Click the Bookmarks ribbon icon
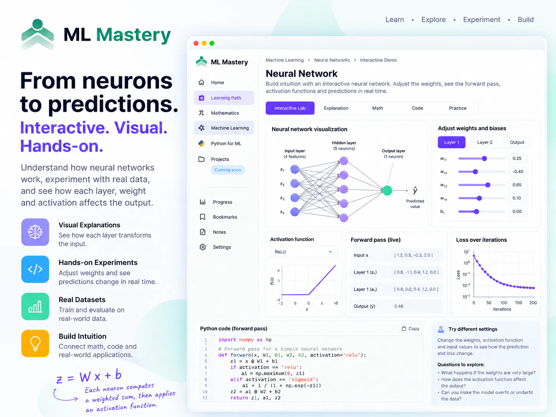 (203, 217)
